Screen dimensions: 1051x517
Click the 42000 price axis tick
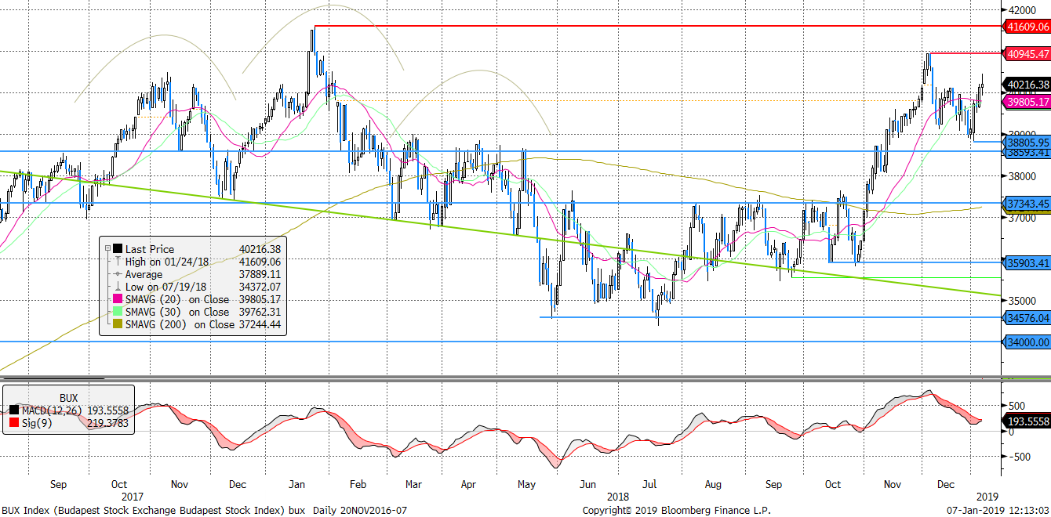click(1023, 10)
